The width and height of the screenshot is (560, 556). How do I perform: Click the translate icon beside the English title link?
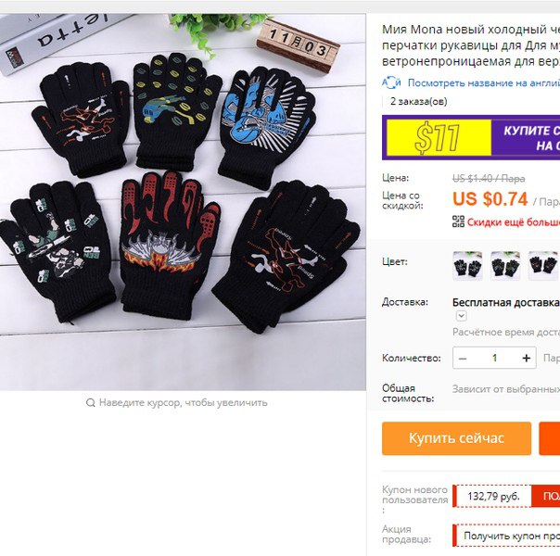point(391,82)
